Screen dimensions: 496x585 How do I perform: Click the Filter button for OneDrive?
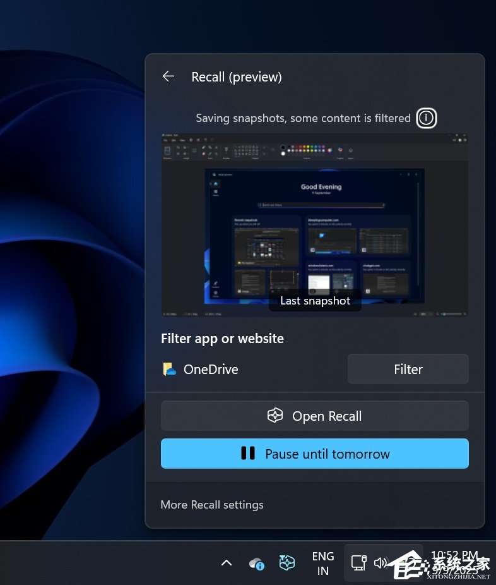click(408, 369)
